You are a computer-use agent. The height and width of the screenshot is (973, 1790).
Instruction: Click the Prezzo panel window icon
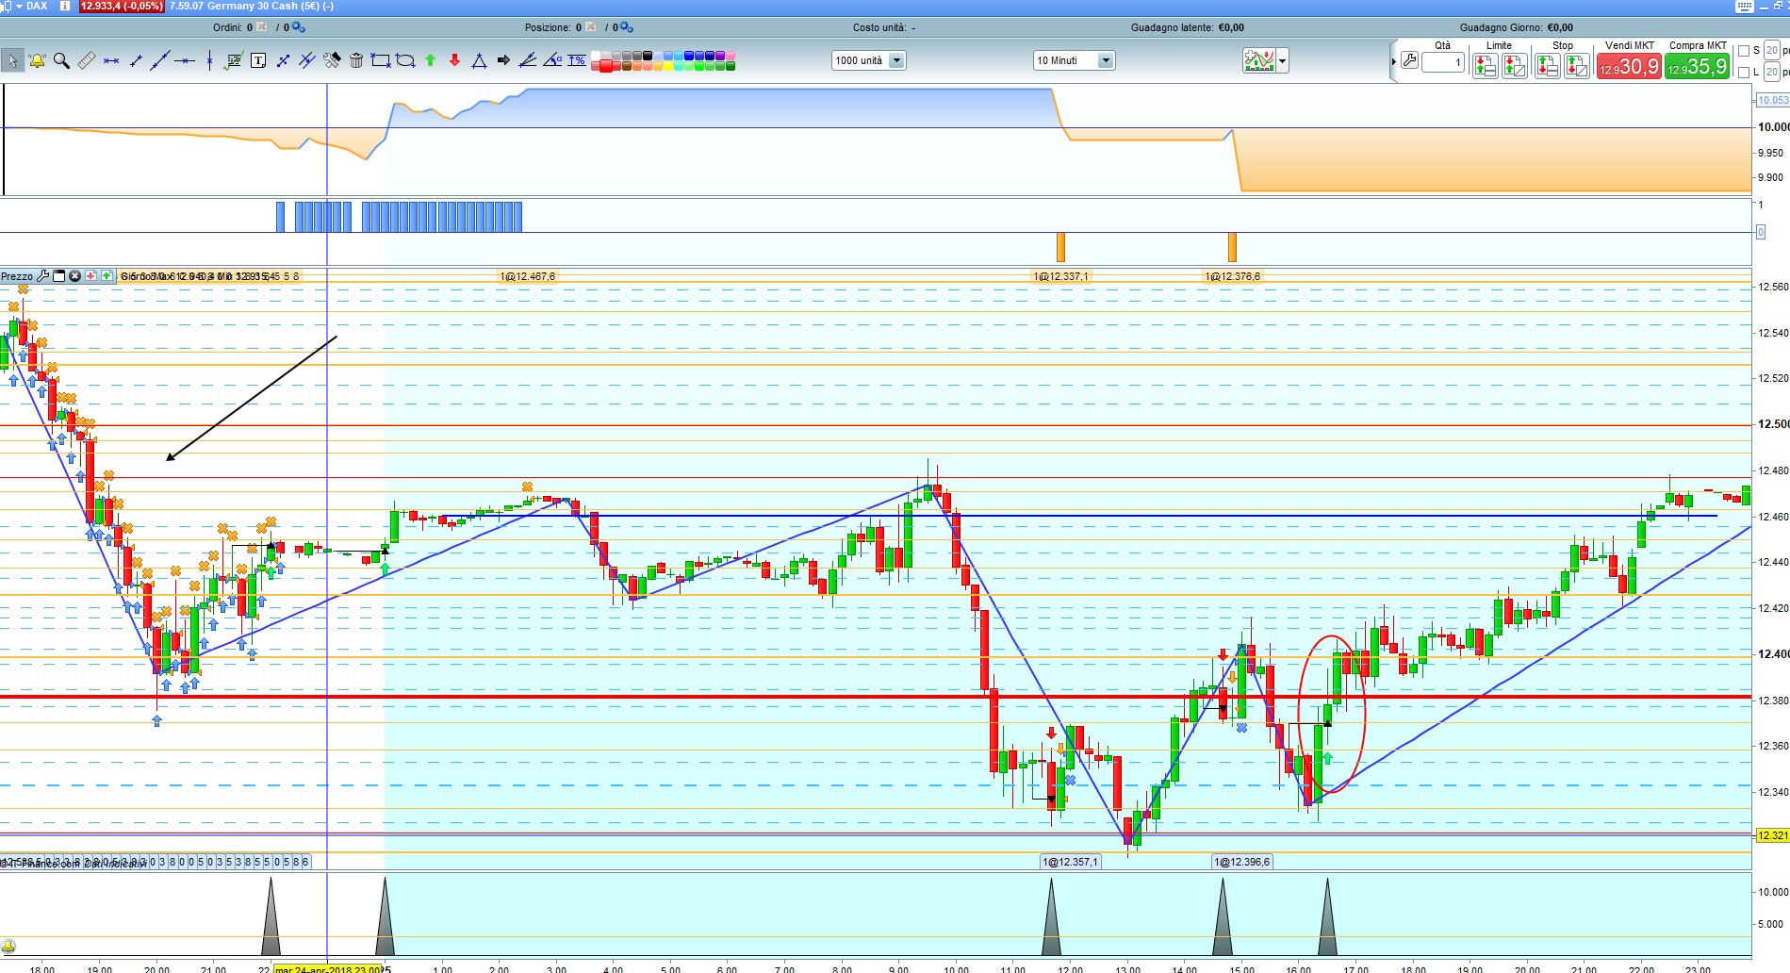[58, 276]
